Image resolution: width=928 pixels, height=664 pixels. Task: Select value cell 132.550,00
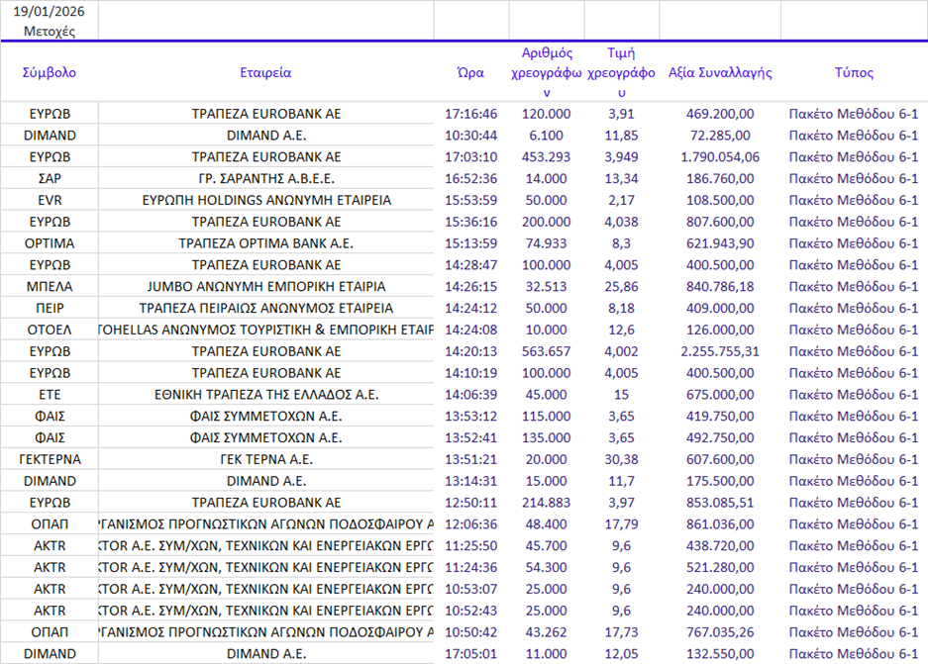tap(720, 654)
